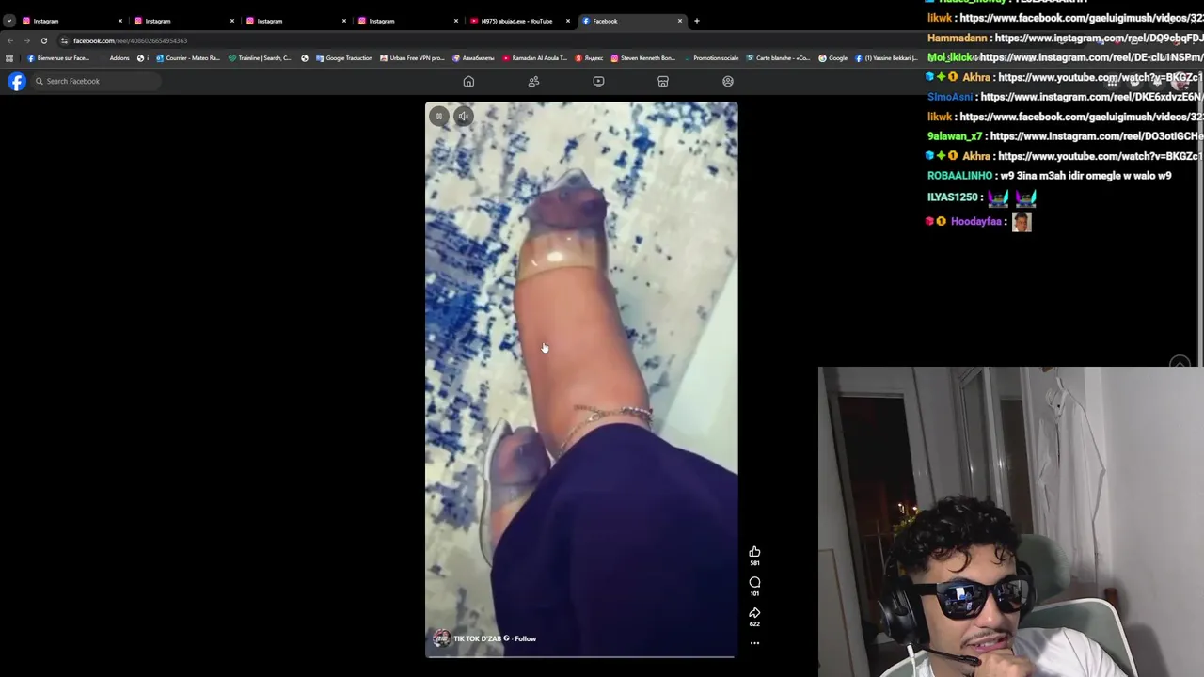
Task: Click the facebook.com address bar
Action: [130, 40]
